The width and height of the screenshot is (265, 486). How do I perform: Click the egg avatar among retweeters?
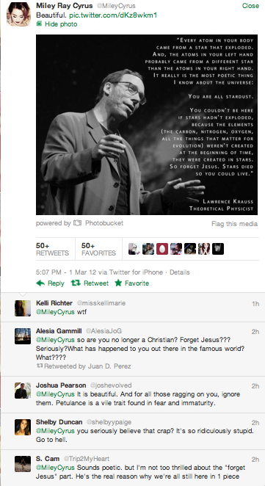click(162, 249)
